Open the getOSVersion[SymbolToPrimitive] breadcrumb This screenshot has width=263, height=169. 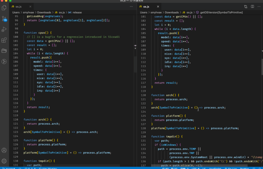[219, 12]
